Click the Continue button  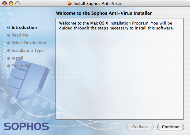pos(171,127)
